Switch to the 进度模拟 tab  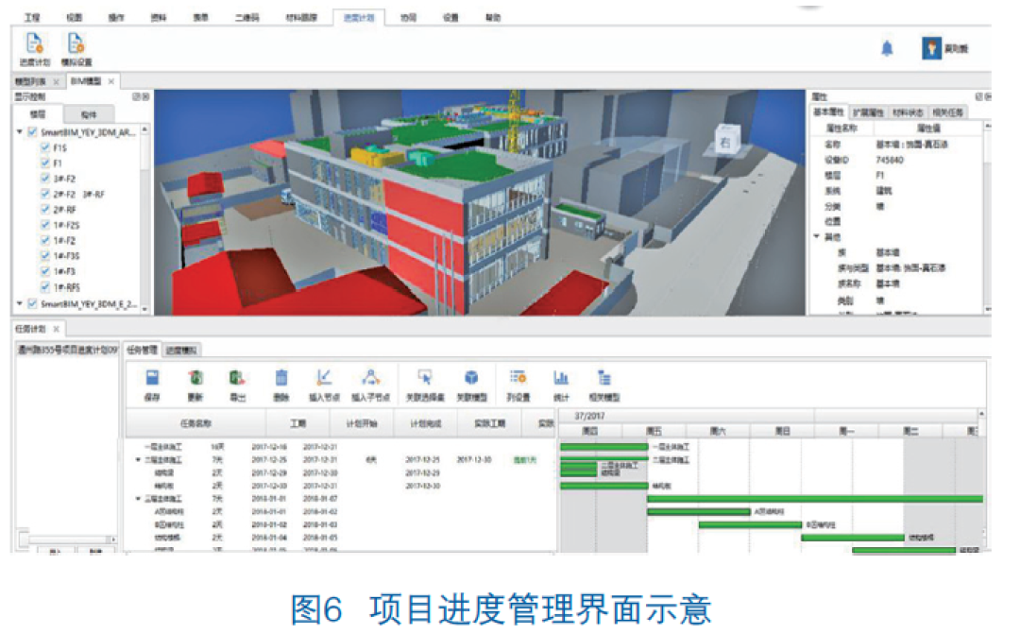tap(180, 351)
